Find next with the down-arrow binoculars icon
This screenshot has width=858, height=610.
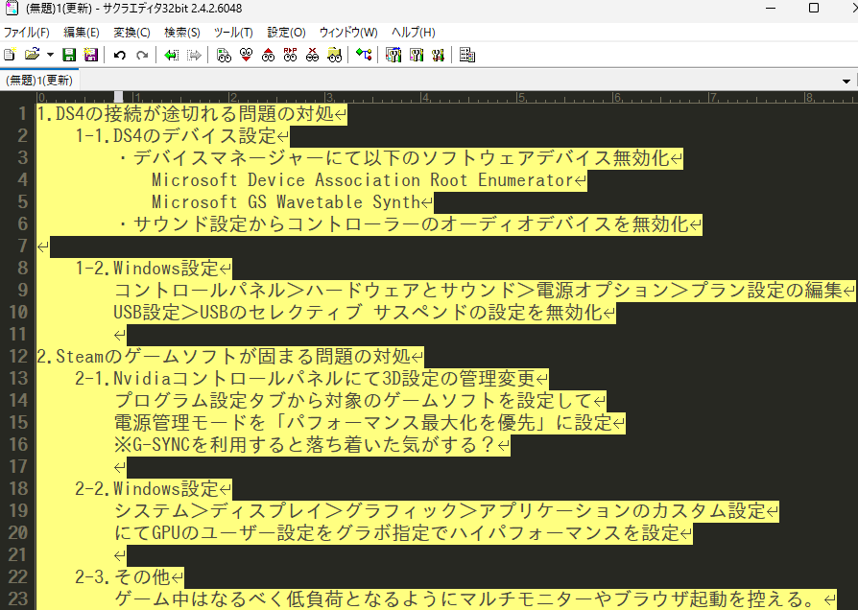coord(247,55)
